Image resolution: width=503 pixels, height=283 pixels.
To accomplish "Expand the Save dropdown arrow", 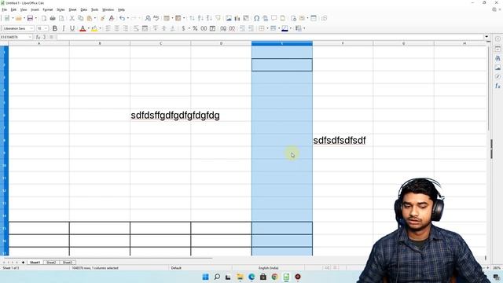I will coord(35,18).
